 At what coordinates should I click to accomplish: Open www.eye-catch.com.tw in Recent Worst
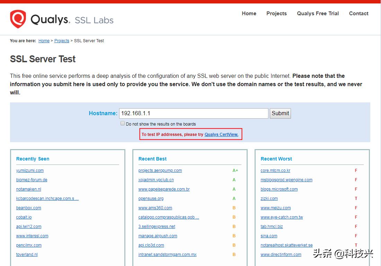pyautogui.click(x=282, y=217)
